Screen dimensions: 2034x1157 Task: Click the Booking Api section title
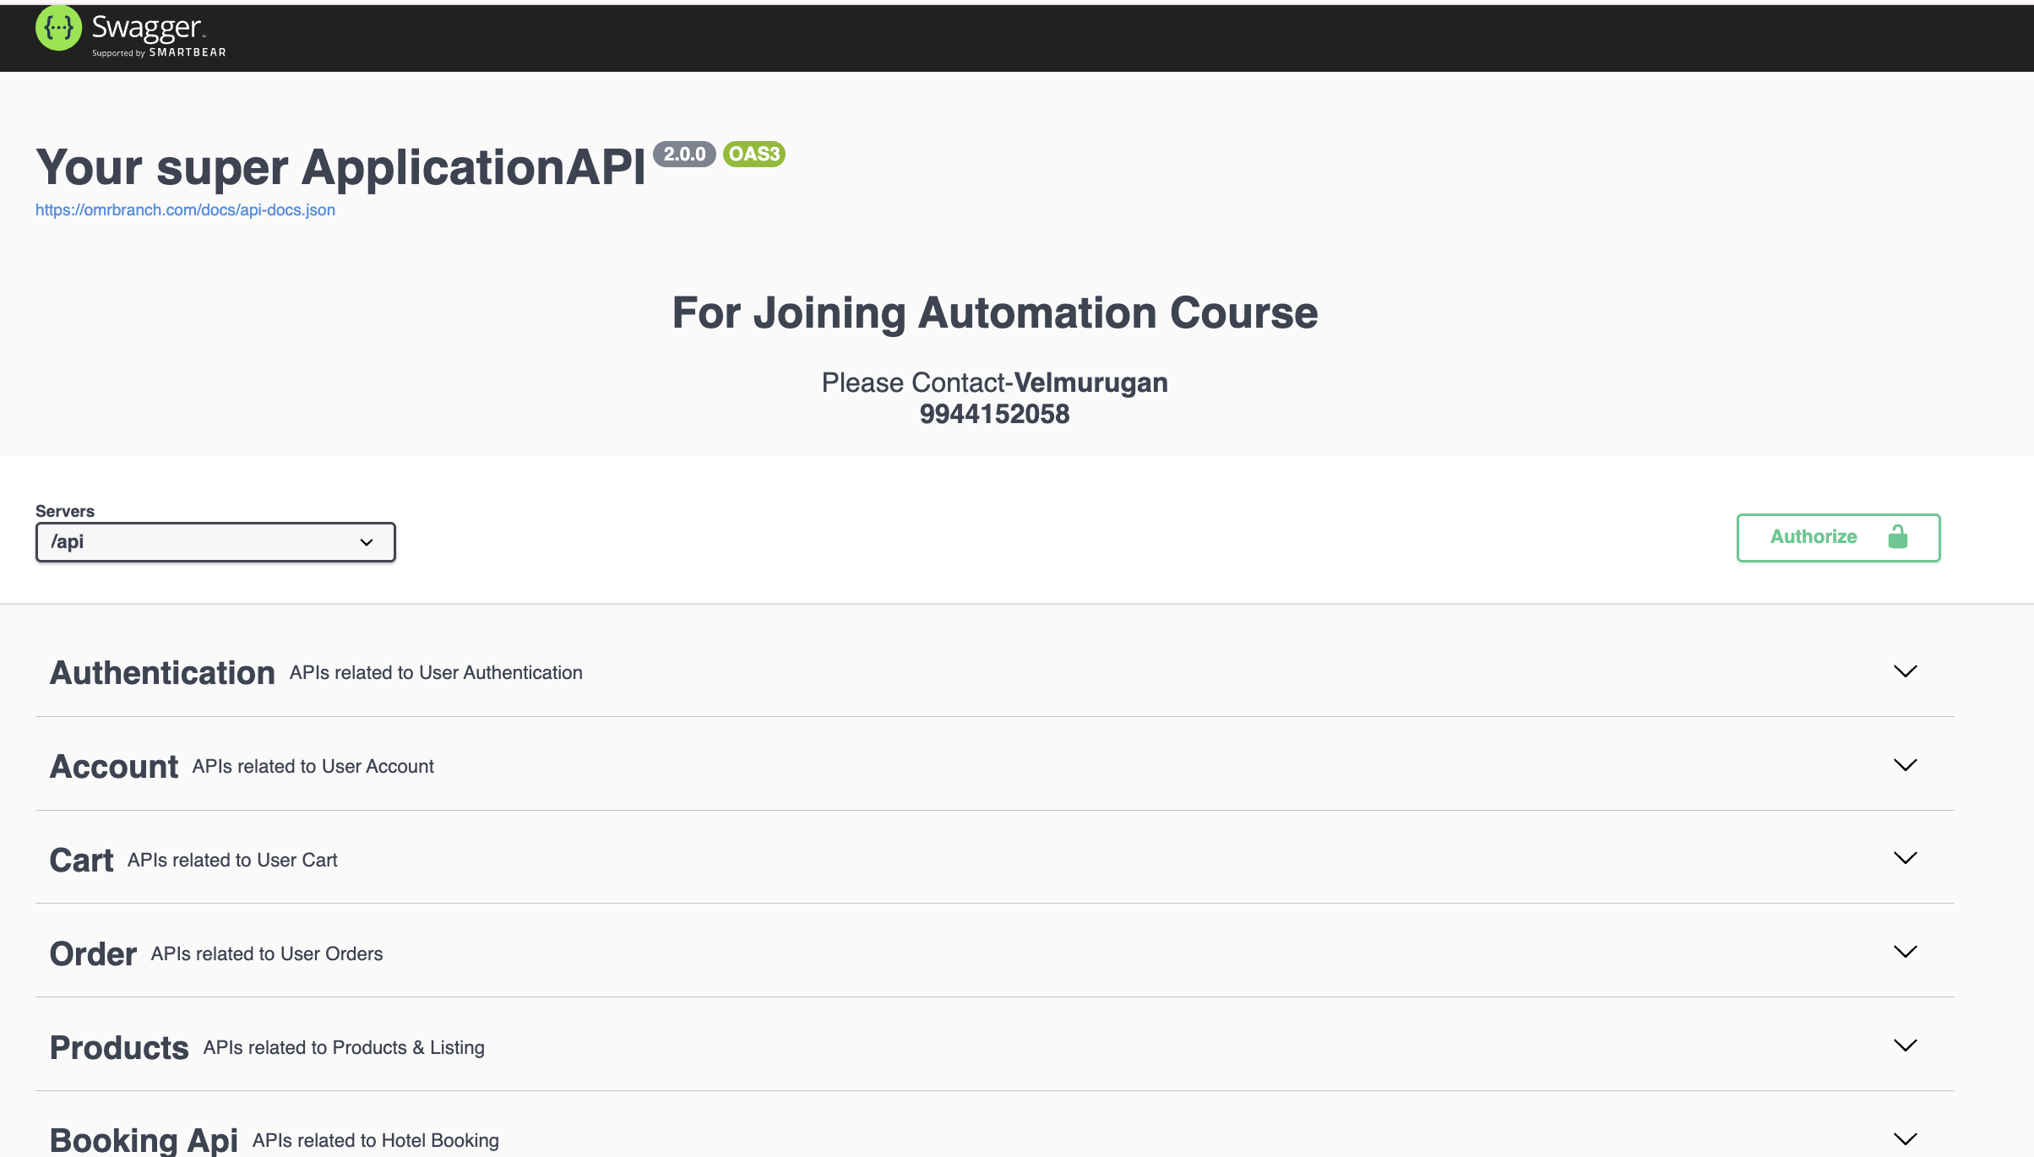[144, 1138]
